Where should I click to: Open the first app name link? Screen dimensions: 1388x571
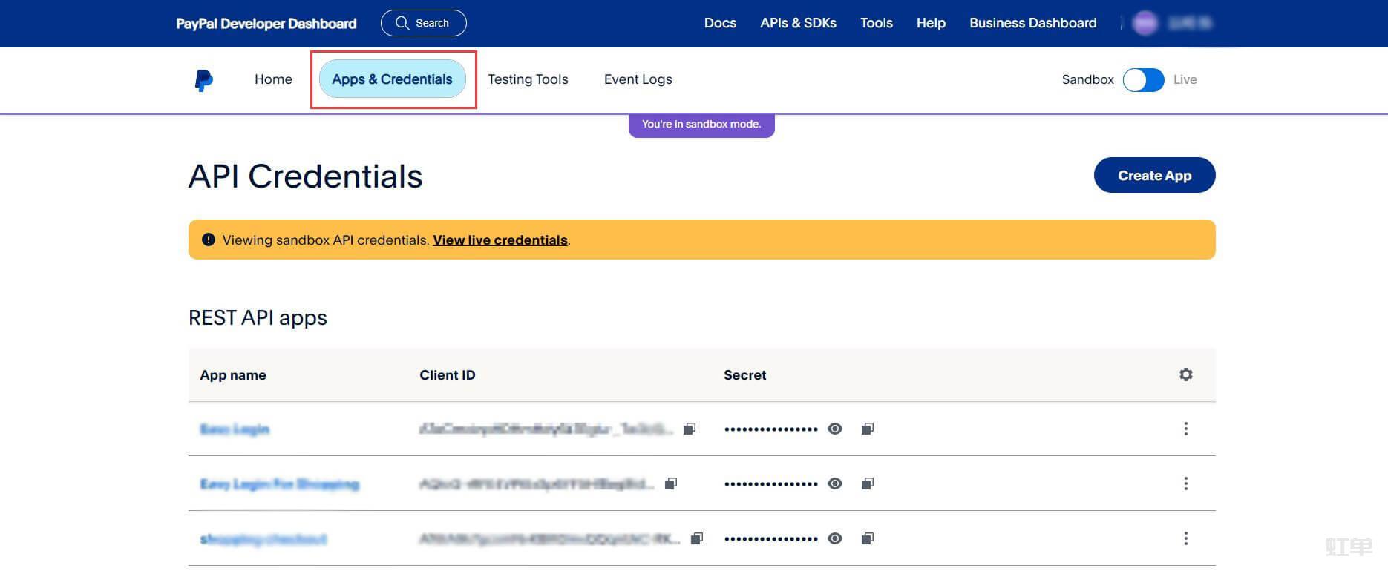pos(235,429)
